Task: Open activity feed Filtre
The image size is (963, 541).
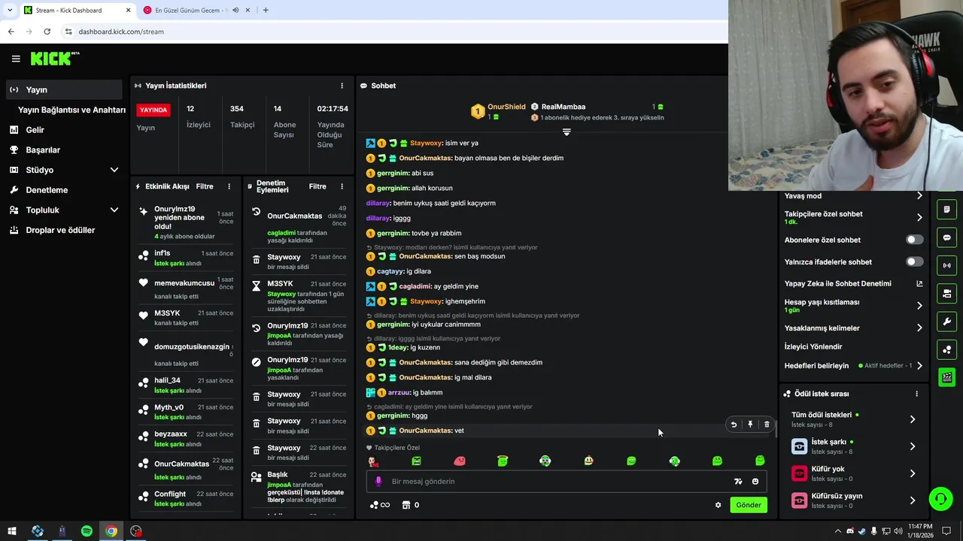Action: 205,186
